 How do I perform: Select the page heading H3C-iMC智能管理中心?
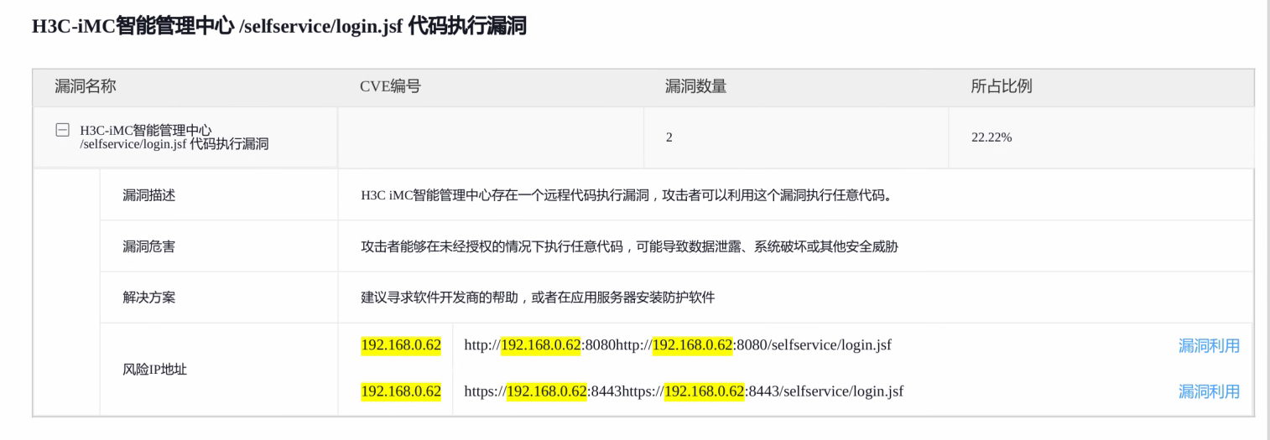tap(279, 26)
